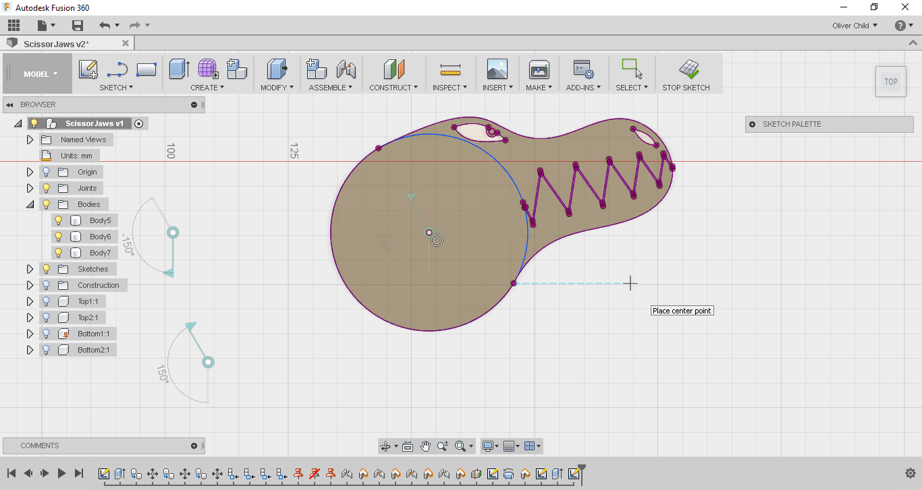
Task: Open the Oliver Child account dropdown
Action: [855, 26]
